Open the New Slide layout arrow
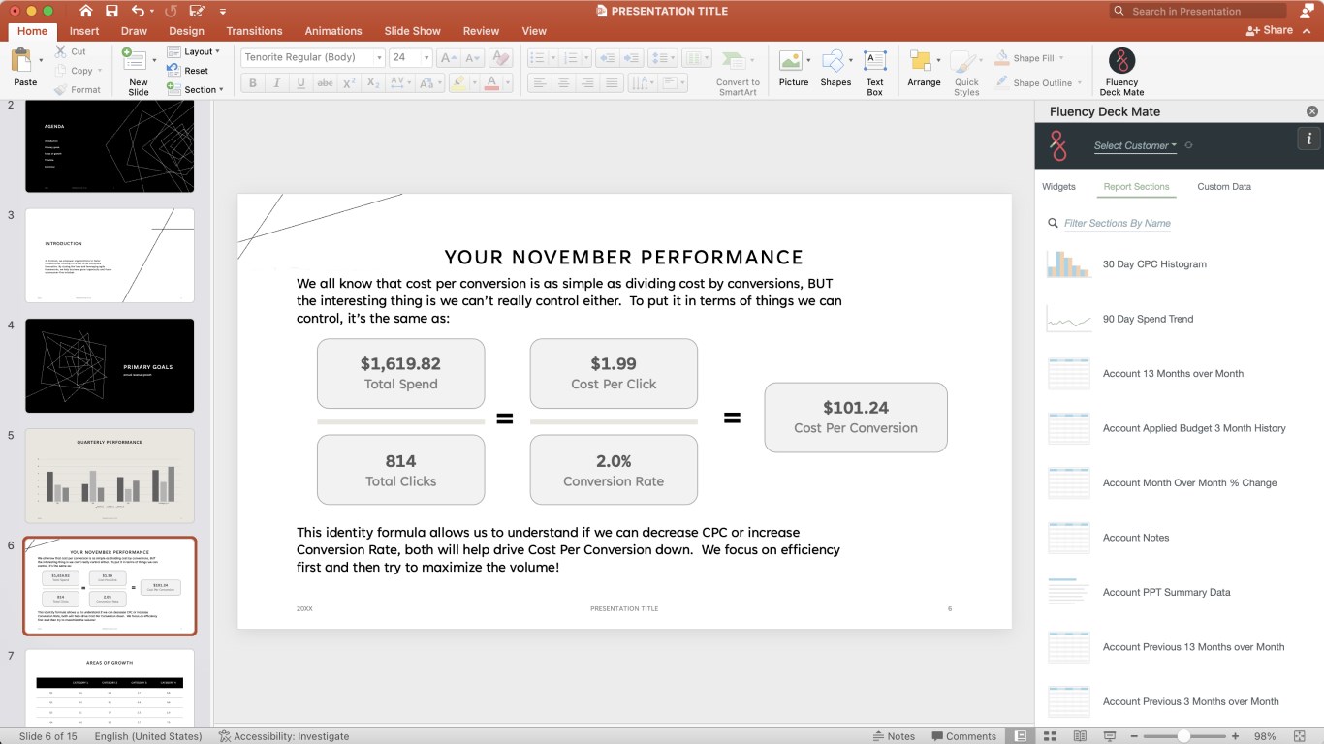Screen dimensions: 1324x744 pos(153,60)
